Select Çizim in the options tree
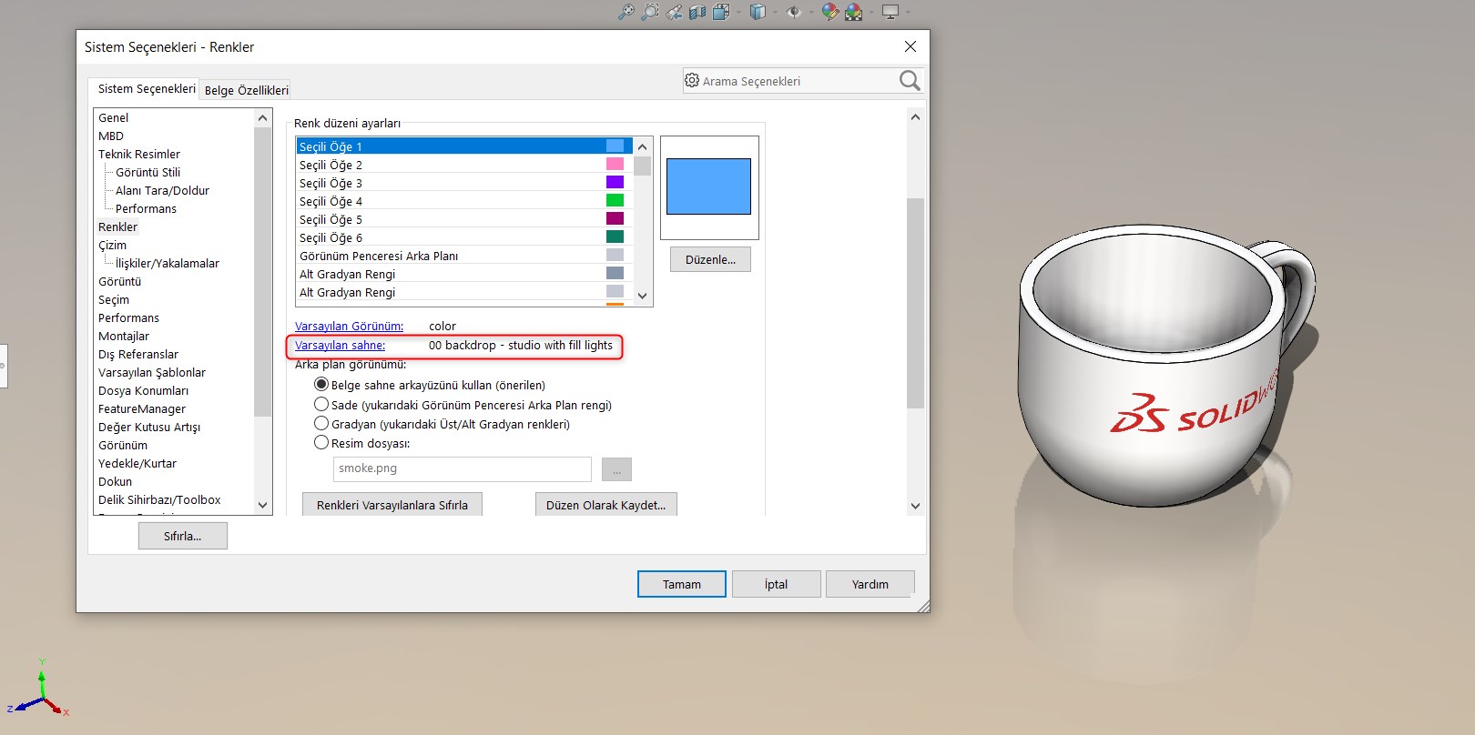Viewport: 1475px width, 735px height. coord(113,245)
